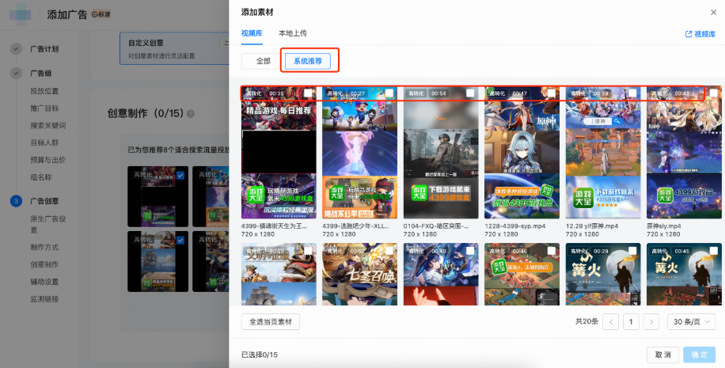Image resolution: width=725 pixels, height=368 pixels.
Task: Select the checkbox on 0104-FXQ-暗区突围 video
Action: [470, 93]
